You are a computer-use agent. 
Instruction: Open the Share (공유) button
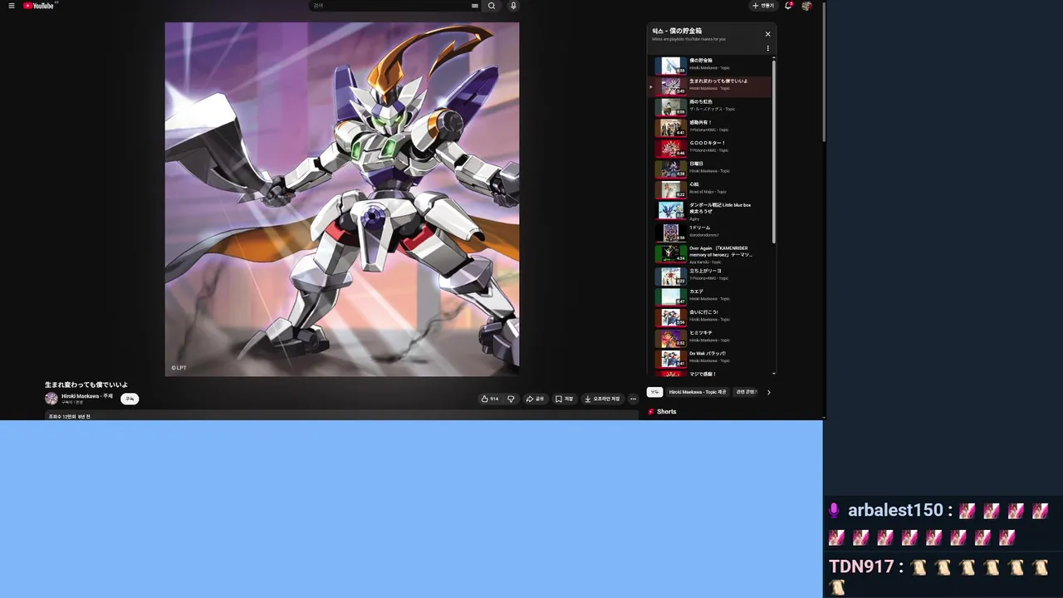click(536, 399)
